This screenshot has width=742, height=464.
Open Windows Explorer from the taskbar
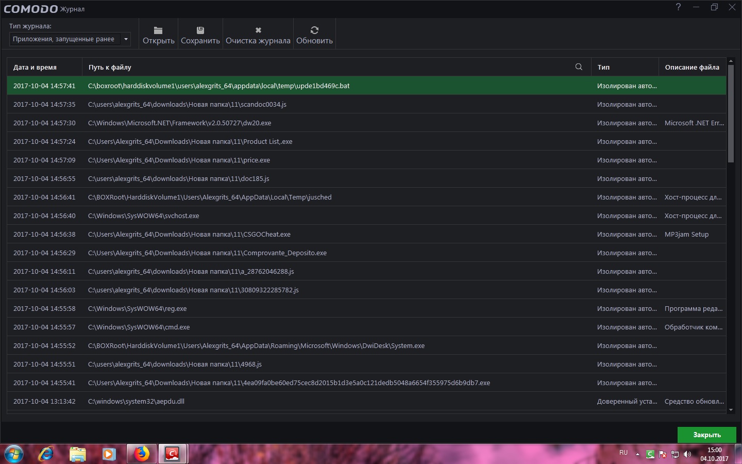(x=78, y=454)
